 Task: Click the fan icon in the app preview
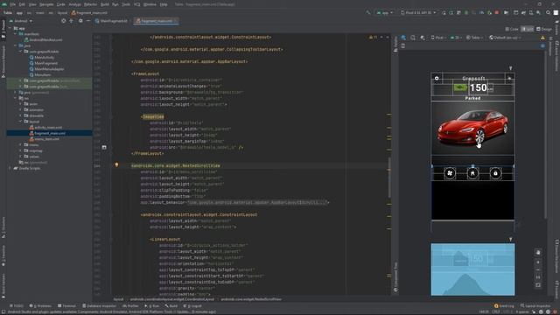450,173
